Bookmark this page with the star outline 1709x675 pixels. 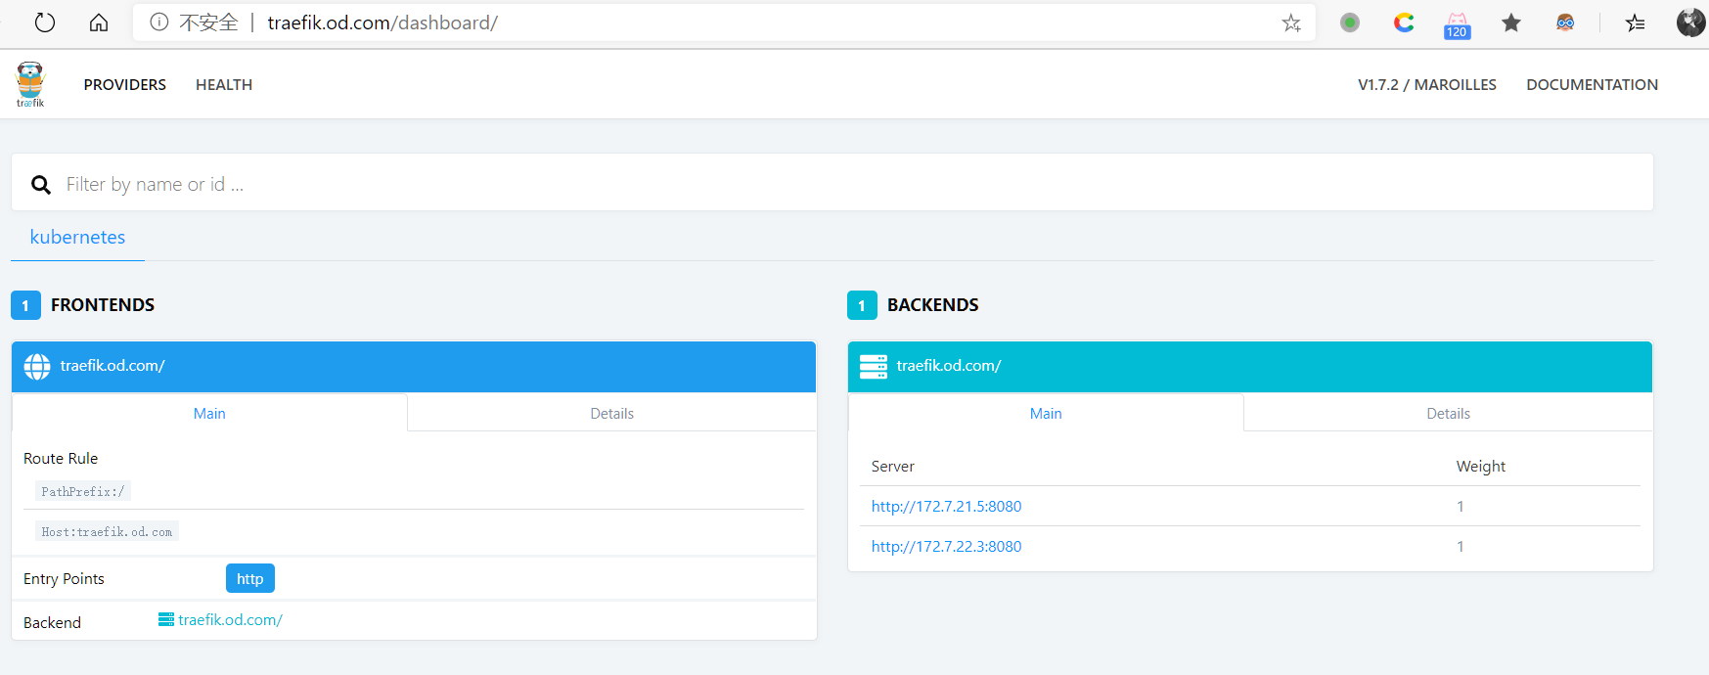click(1291, 22)
